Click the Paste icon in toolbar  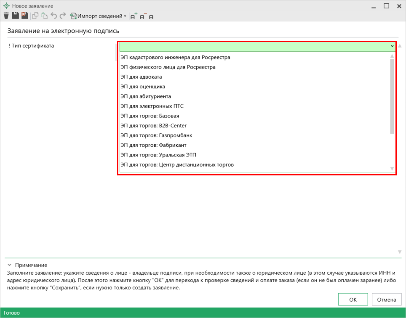click(44, 16)
